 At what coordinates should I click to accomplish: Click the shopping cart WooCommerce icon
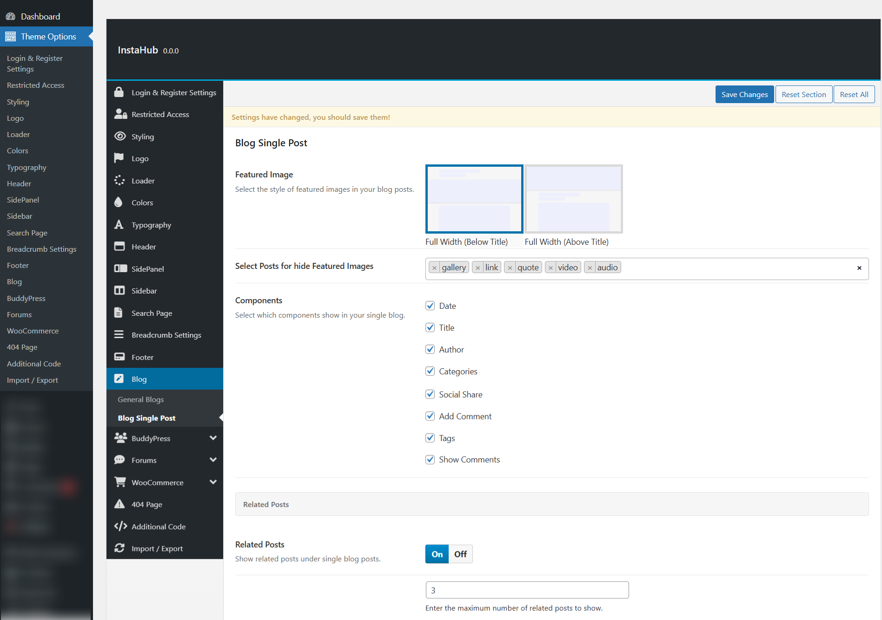pos(120,482)
